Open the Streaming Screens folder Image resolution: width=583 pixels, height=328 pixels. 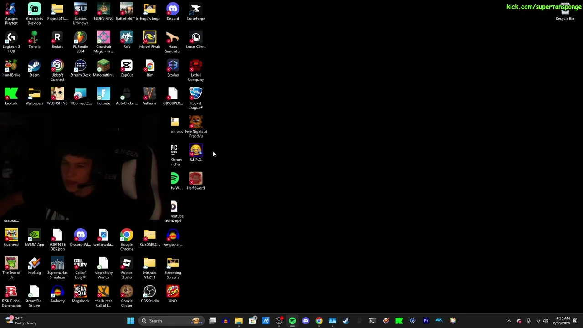click(x=173, y=268)
